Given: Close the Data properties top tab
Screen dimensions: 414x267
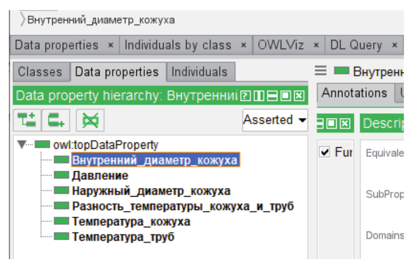Looking at the screenshot, I should click(111, 45).
